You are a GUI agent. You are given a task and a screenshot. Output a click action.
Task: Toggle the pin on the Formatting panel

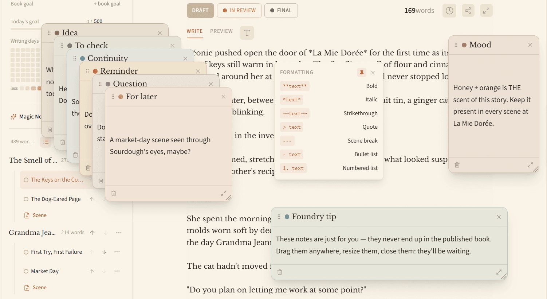coord(362,73)
